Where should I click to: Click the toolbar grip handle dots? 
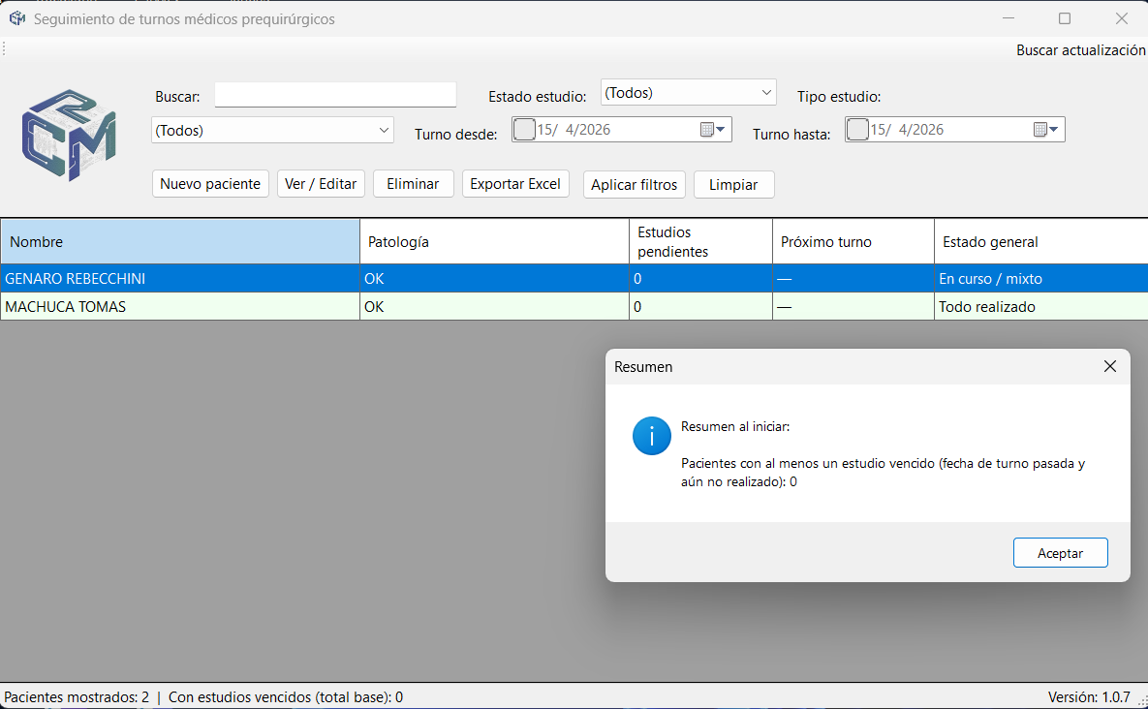click(5, 49)
